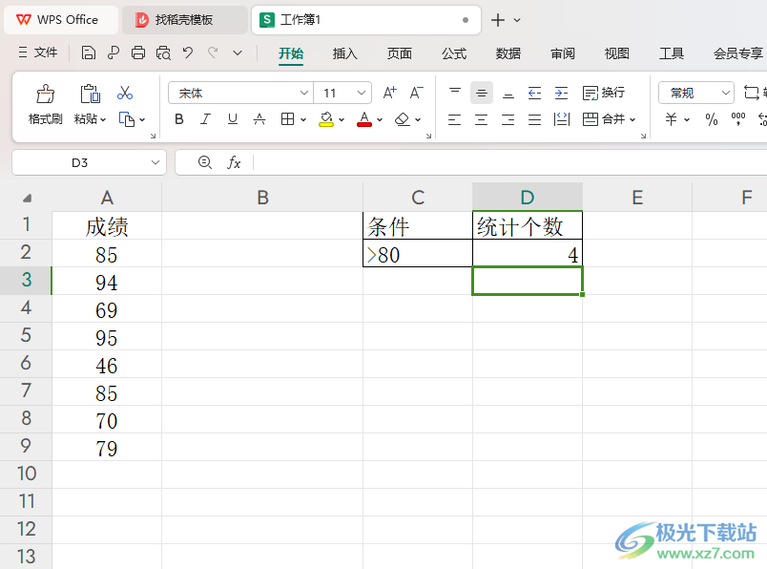The image size is (767, 569).
Task: Click the eraser clear formatting icon
Action: [402, 119]
